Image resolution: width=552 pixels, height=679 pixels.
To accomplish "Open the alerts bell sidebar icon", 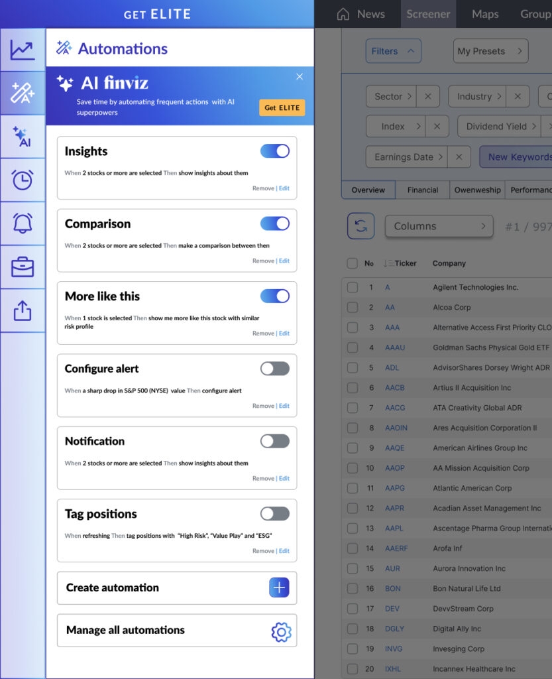I will click(23, 223).
